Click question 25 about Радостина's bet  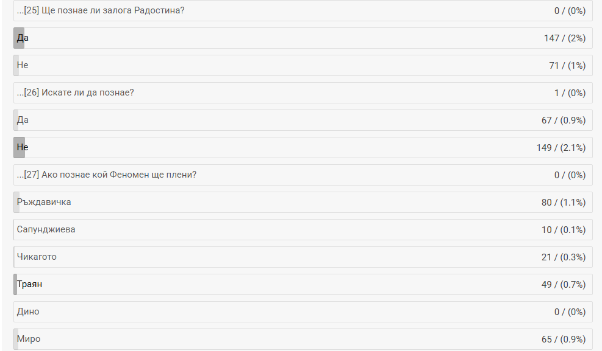[x=101, y=10]
